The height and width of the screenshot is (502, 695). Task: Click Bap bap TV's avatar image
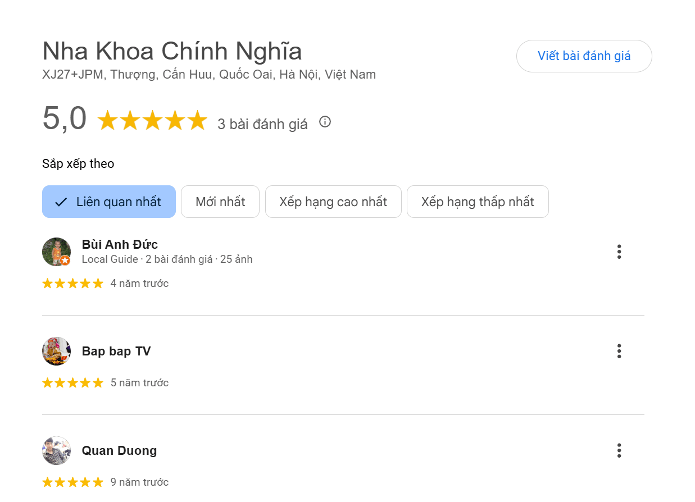[x=56, y=351]
